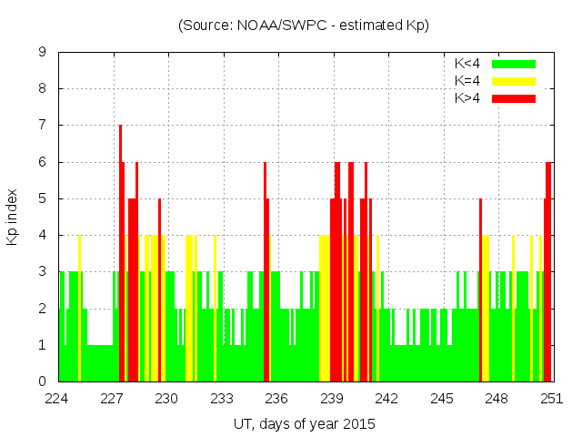Click the 0 value on the Kp axis
Image resolution: width=582 pixels, height=437 pixels.
pyautogui.click(x=43, y=381)
